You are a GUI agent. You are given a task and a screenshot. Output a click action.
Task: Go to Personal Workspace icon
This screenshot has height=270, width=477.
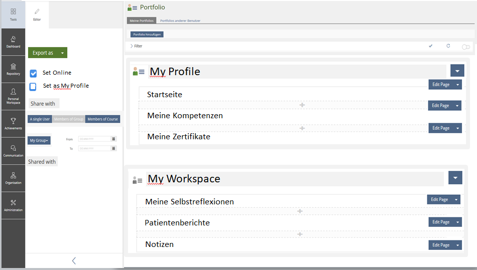[x=13, y=96]
